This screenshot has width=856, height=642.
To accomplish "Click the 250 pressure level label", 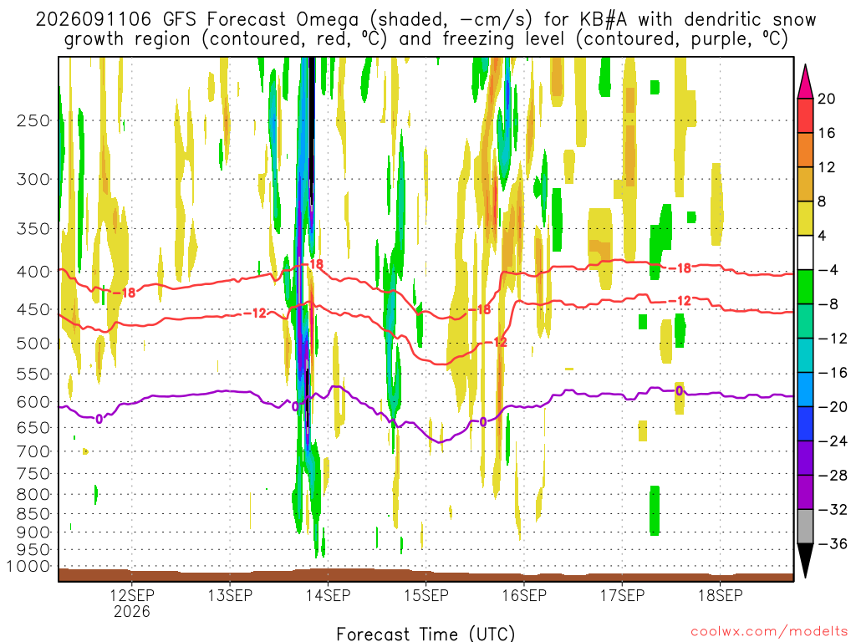I will pos(33,120).
